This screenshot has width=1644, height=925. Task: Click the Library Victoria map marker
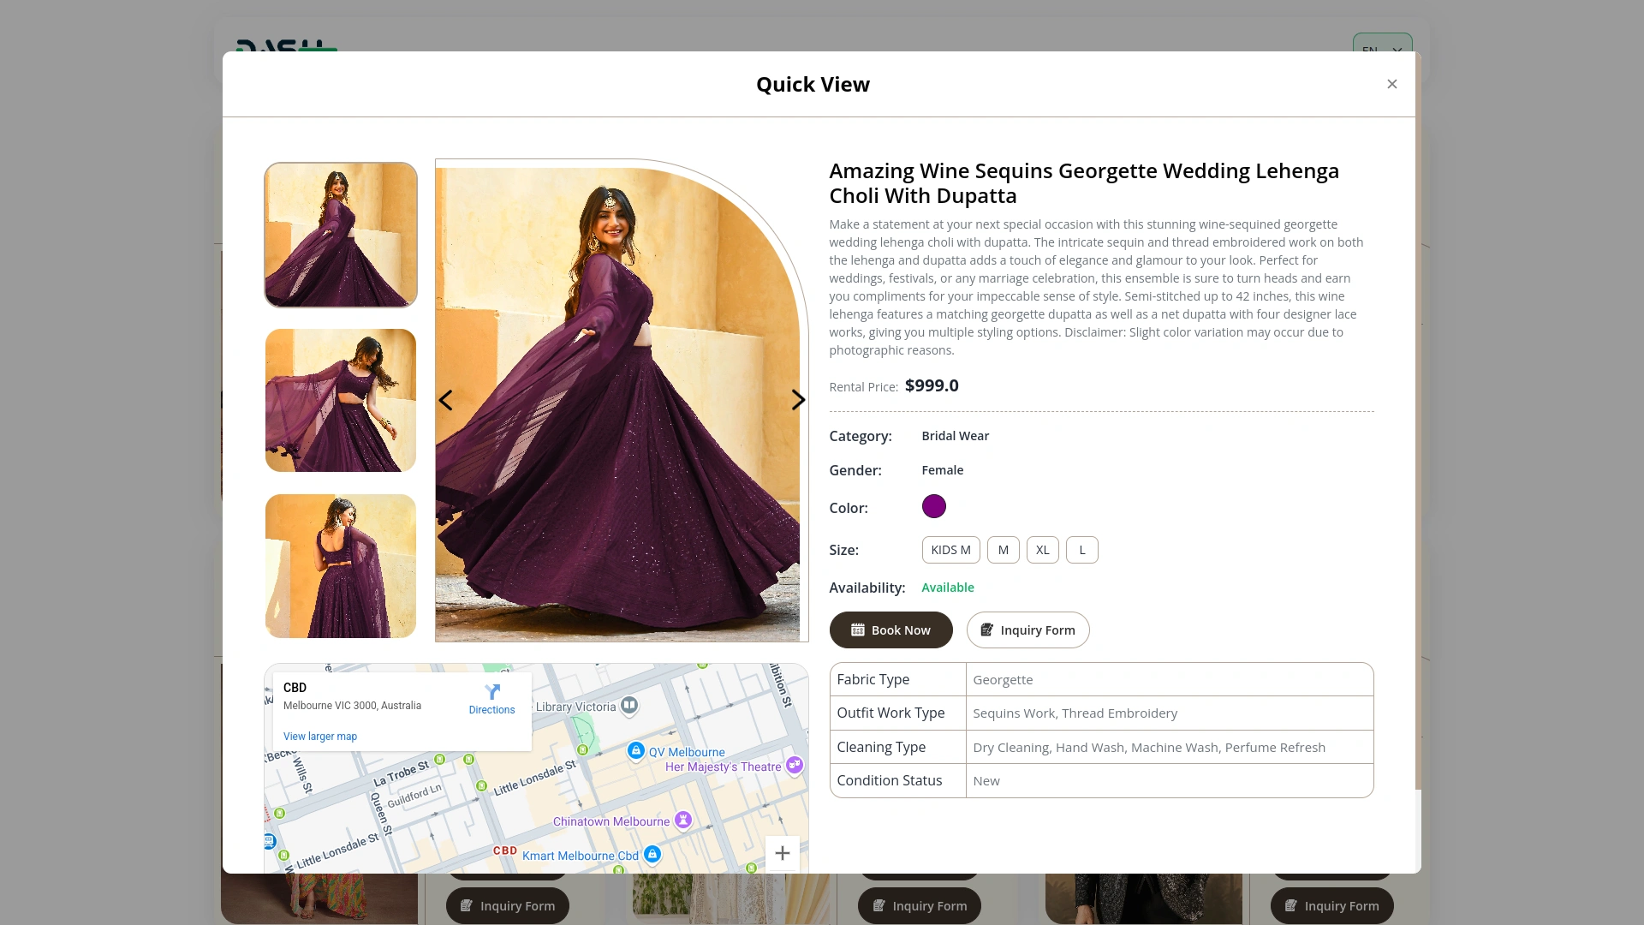[x=629, y=705]
